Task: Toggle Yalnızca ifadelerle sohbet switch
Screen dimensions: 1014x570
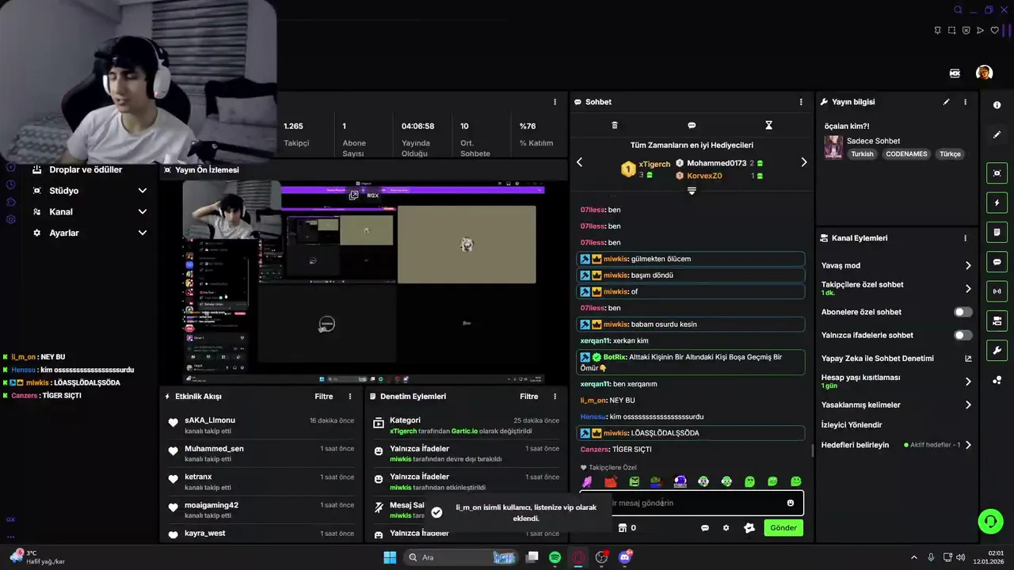Action: click(963, 336)
